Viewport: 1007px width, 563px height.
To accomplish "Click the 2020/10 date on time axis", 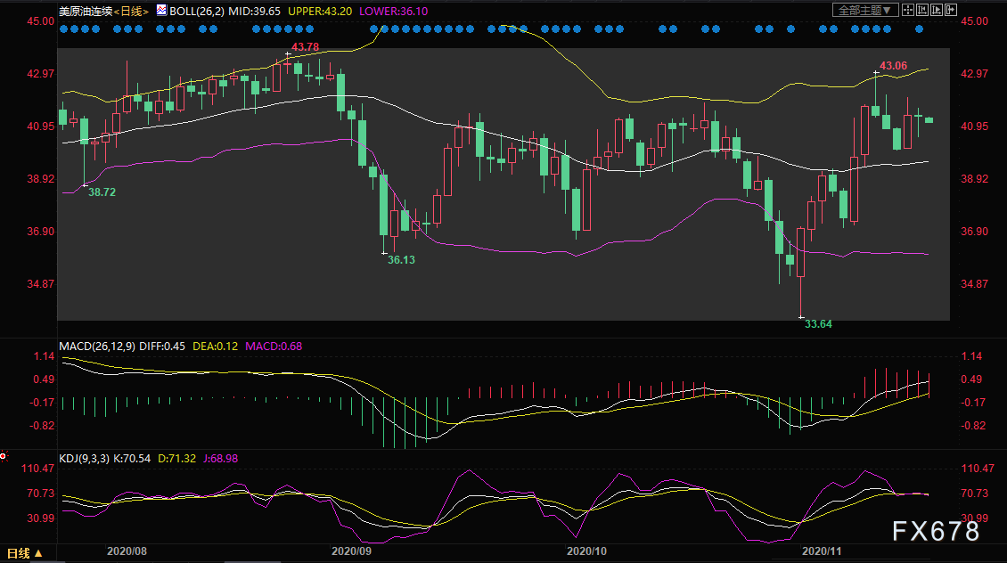I will (586, 551).
